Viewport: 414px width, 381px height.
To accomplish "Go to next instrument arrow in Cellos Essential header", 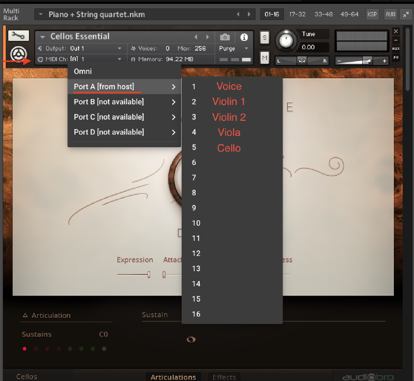I will [x=208, y=37].
